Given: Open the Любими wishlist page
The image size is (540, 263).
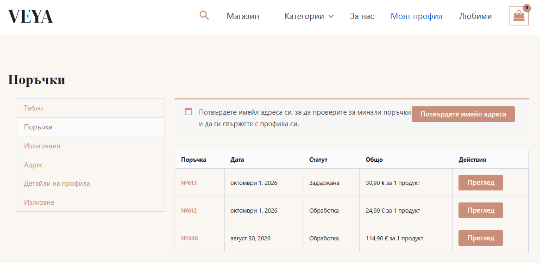Looking at the screenshot, I should pos(475,16).
